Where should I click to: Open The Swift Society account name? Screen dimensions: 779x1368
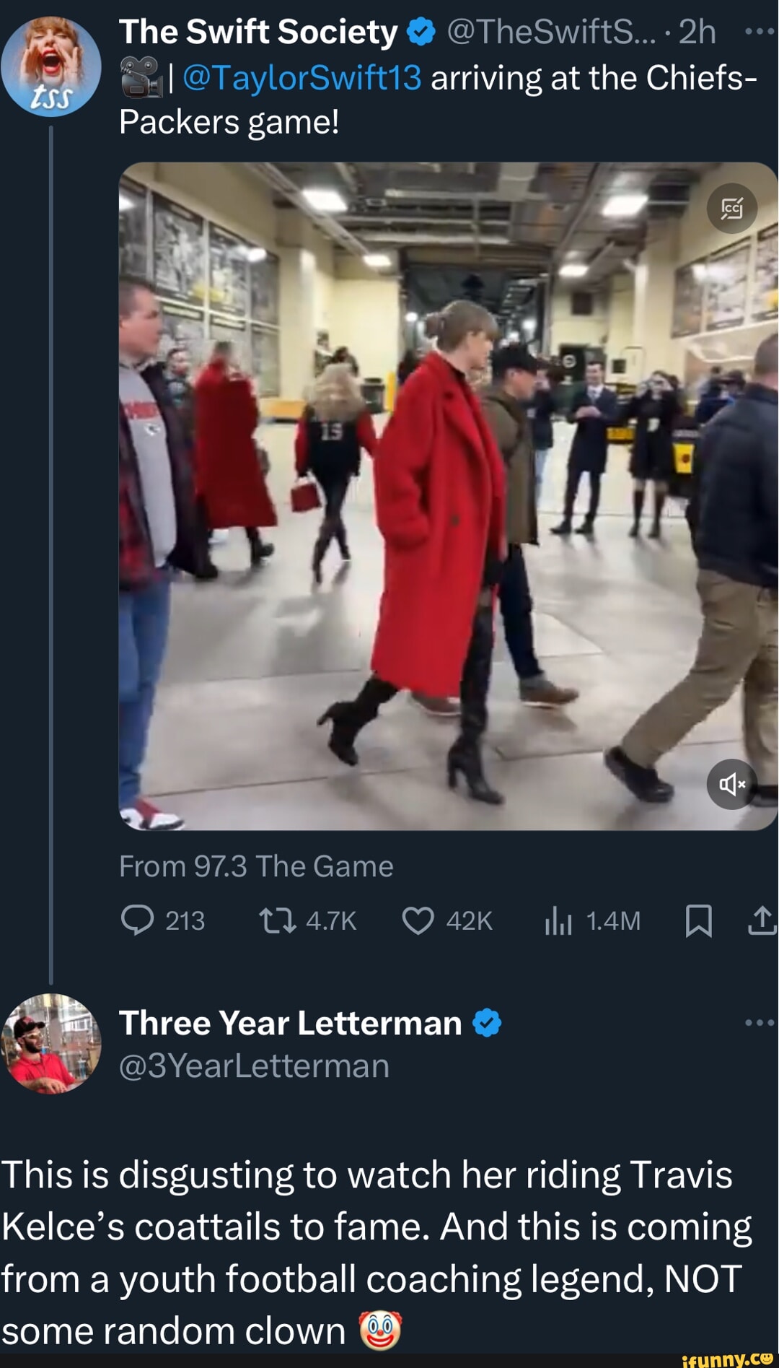pyautogui.click(x=258, y=32)
